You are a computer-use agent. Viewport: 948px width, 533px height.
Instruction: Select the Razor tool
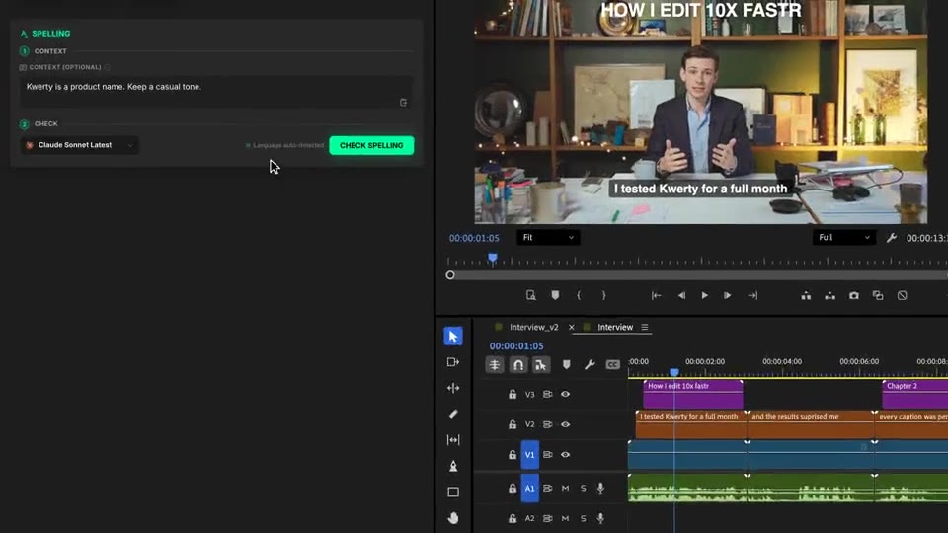(x=453, y=414)
